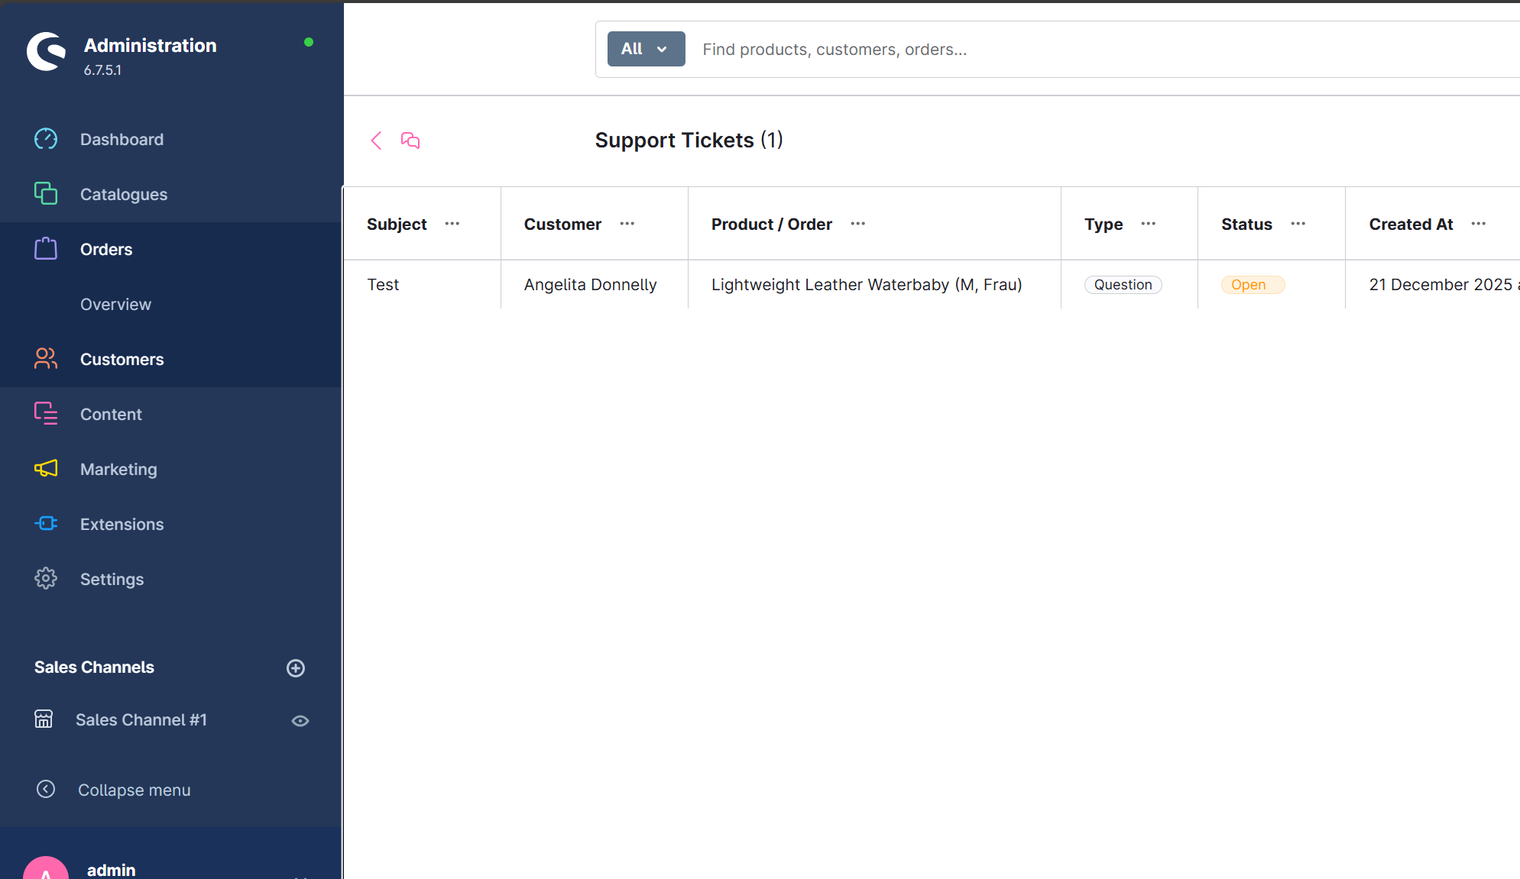Add a new sales channel with plus icon
This screenshot has height=879, width=1520.
[x=296, y=668]
